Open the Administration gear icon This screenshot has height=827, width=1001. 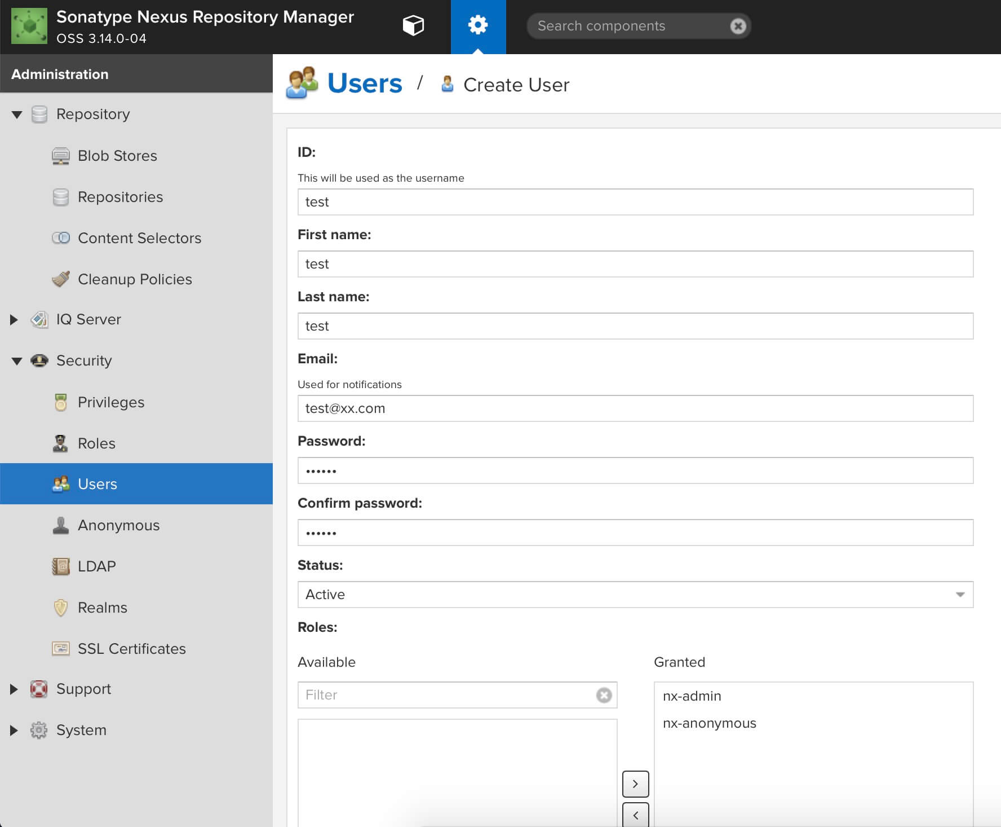click(478, 25)
